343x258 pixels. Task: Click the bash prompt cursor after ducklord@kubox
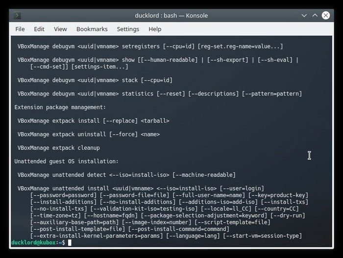pyautogui.click(x=70, y=242)
